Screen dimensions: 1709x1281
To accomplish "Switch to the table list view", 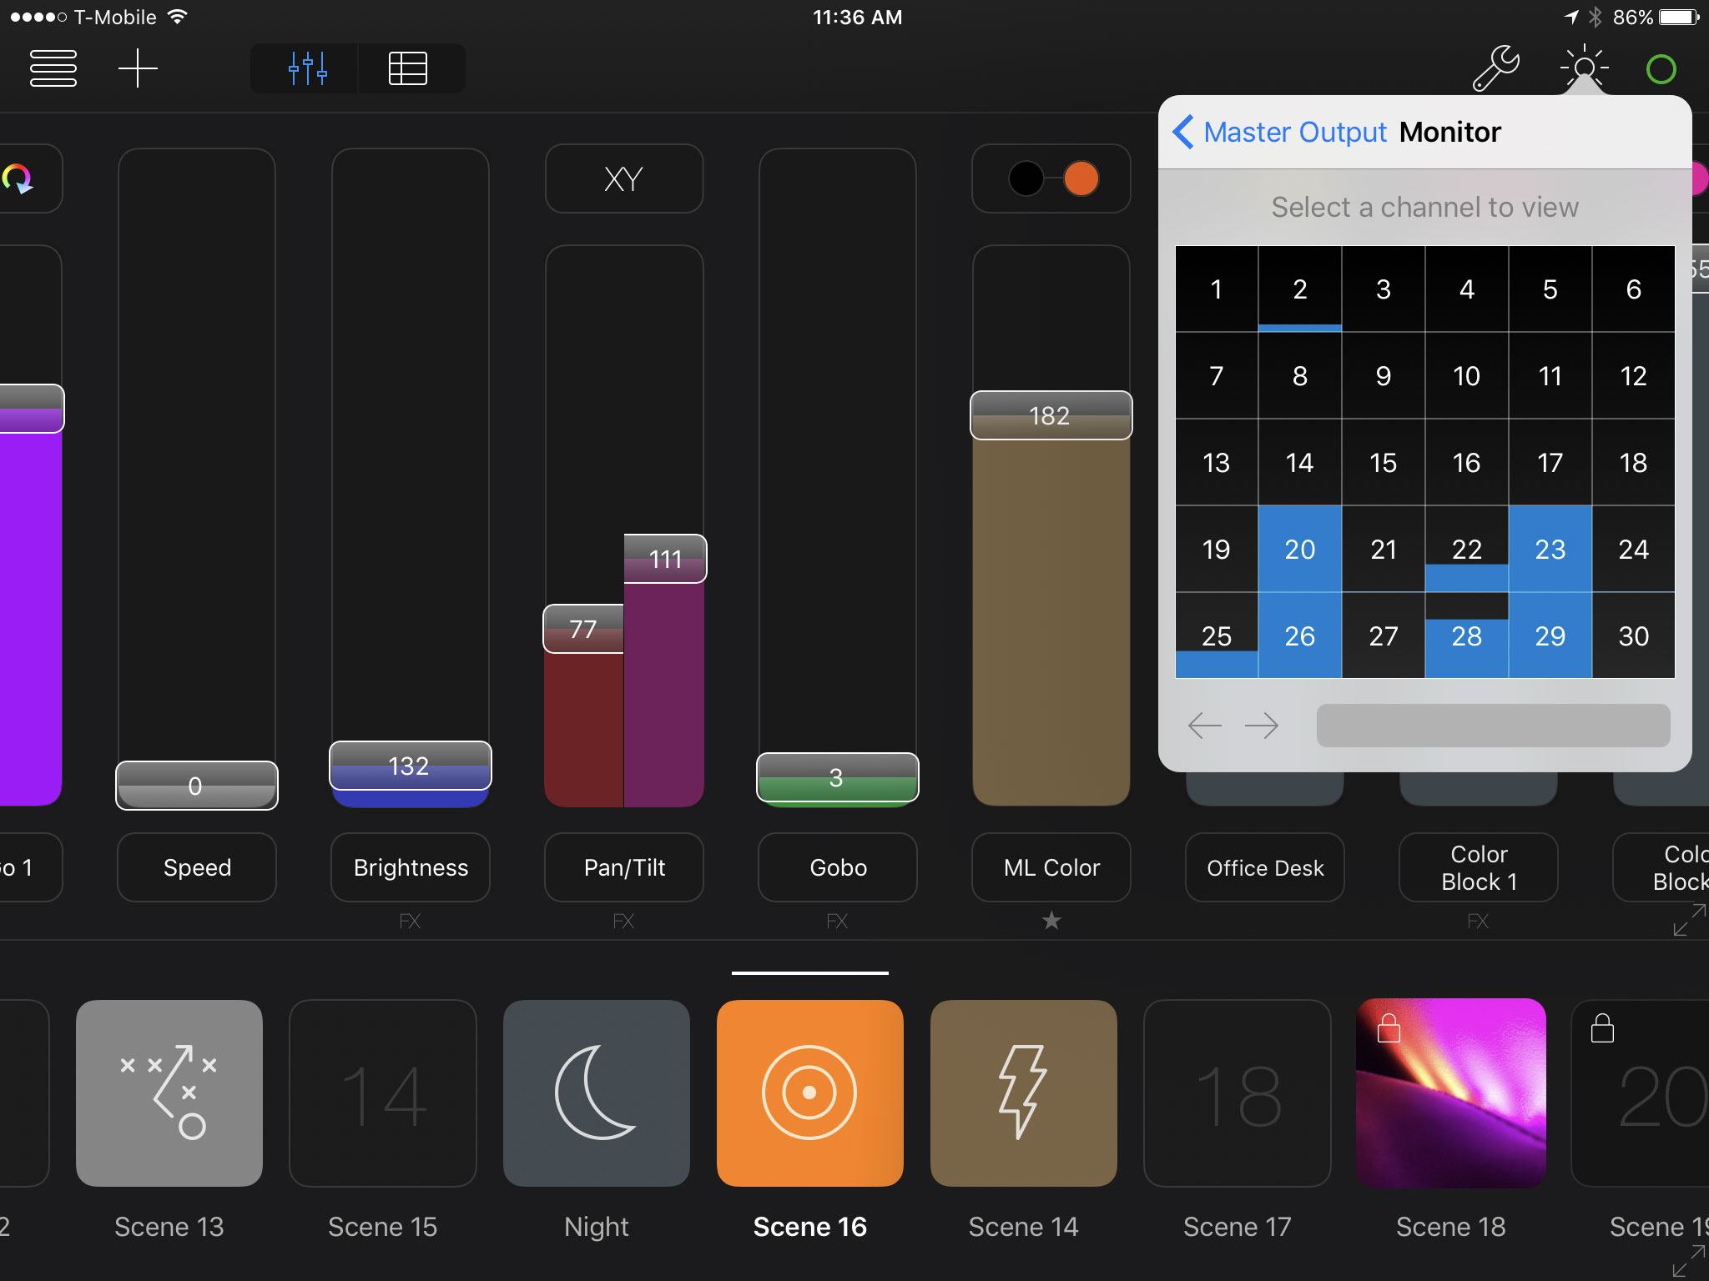I will pyautogui.click(x=409, y=68).
